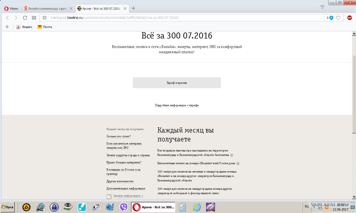This screenshot has width=356, height=213.
Task: Go back to the previous page
Action: 8,18
